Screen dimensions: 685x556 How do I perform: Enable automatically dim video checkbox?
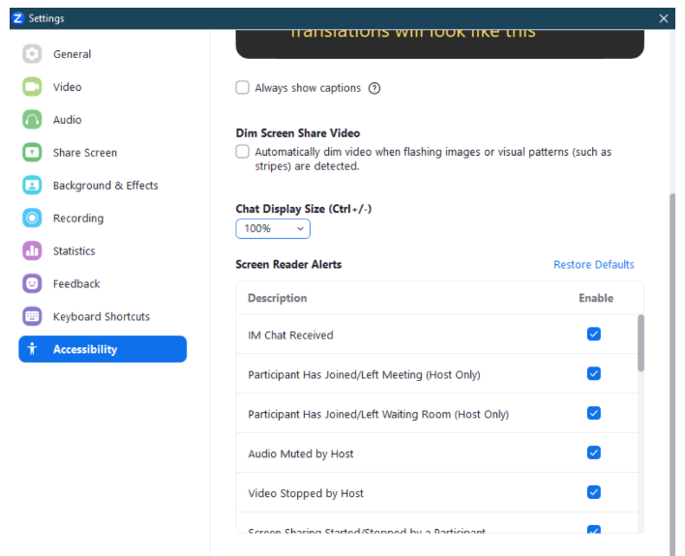[x=243, y=152]
